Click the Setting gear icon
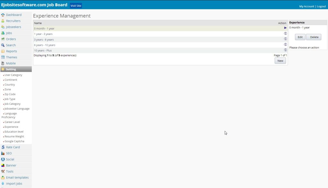Image resolution: width=328 pixels, height=188 pixels. (3, 69)
